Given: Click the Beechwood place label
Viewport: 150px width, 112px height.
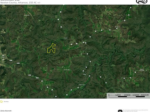Looking at the screenshot, I should click(x=82, y=85).
